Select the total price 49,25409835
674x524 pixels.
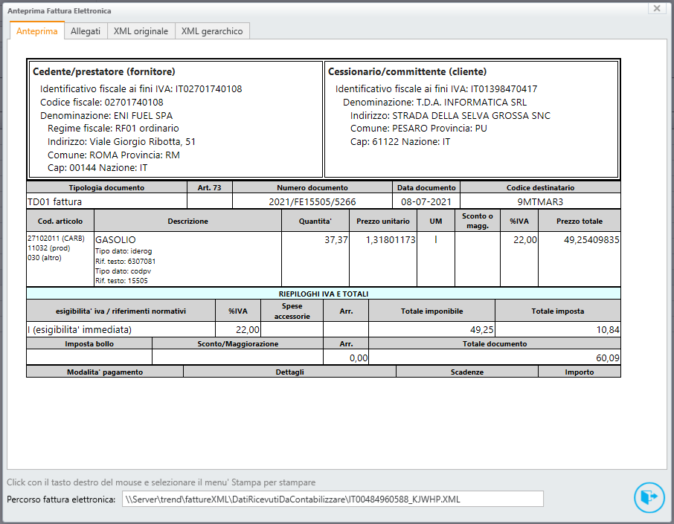tap(591, 239)
